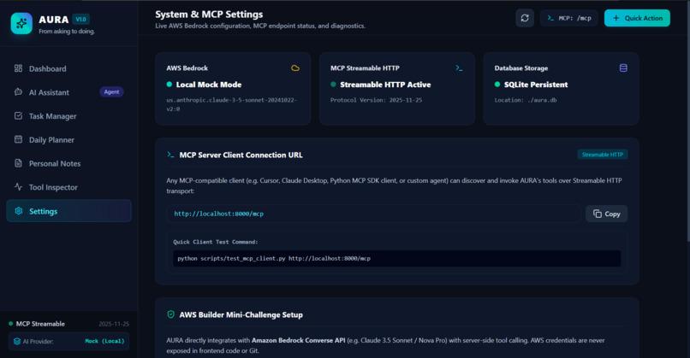Click the Streamable HTTP Active label

click(x=385, y=85)
